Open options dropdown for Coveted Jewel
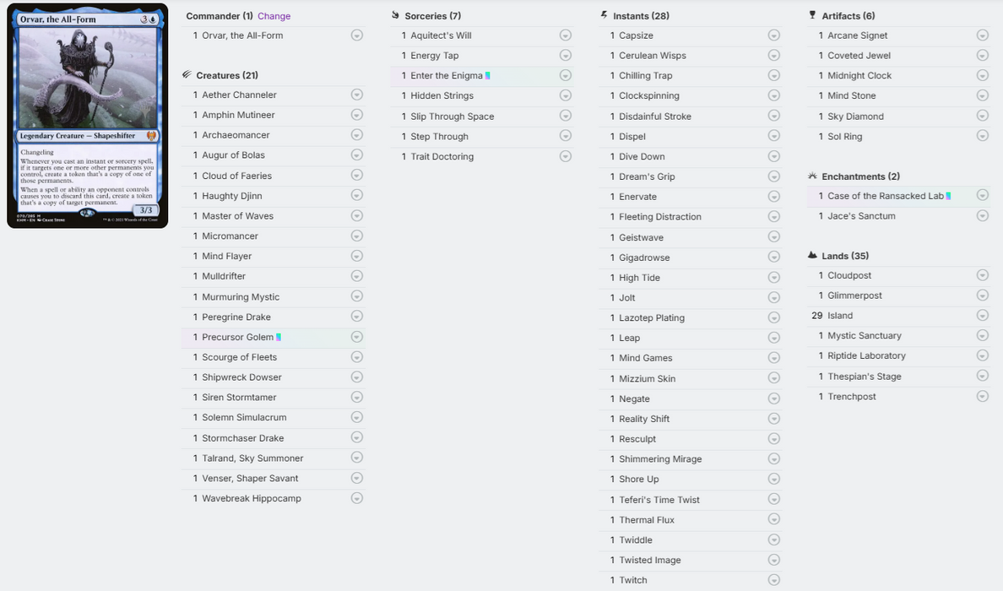Viewport: 1003px width, 591px height. click(983, 55)
